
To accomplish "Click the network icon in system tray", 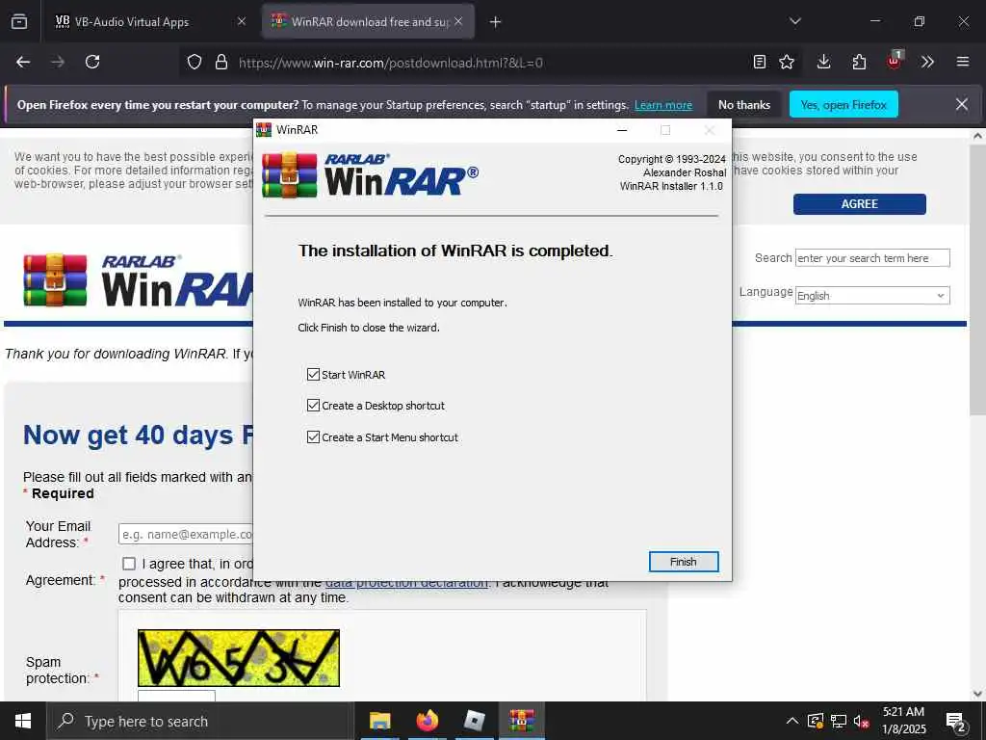I will tap(839, 721).
